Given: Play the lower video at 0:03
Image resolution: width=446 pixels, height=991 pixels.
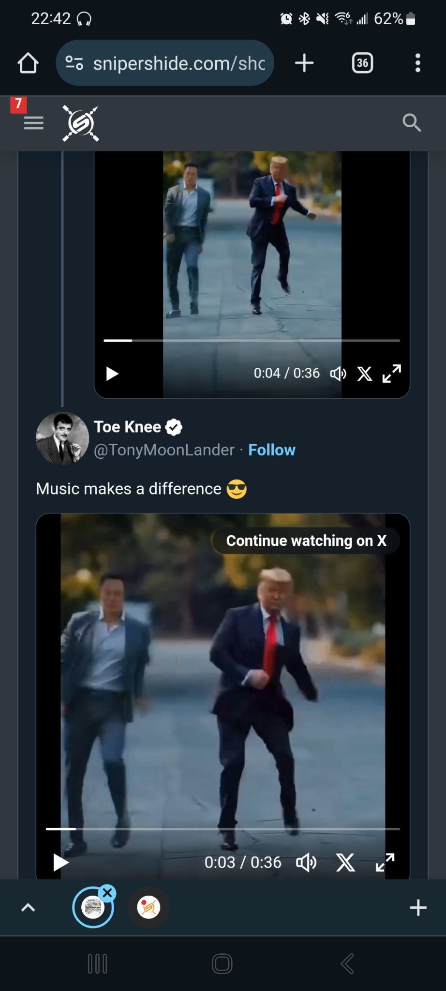Looking at the screenshot, I should coord(60,862).
